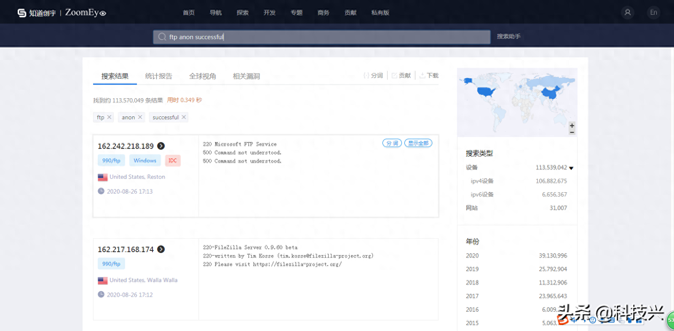The height and width of the screenshot is (331, 674).
Task: Switch to the 全球视角 tab
Action: 203,76
